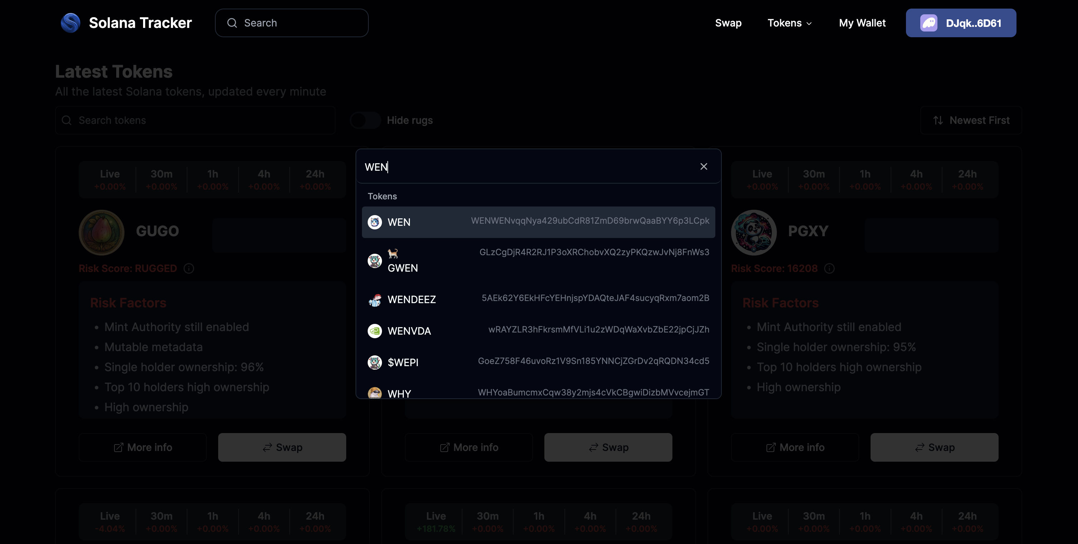
Task: Click More info on PGXY card
Action: tap(795, 447)
